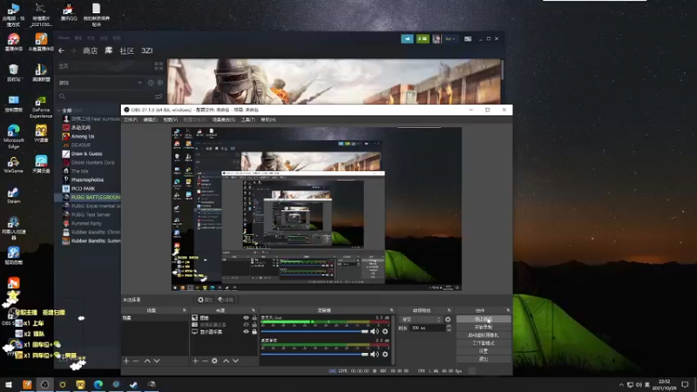
Task: Switch Steam library to grid view
Action: [159, 66]
